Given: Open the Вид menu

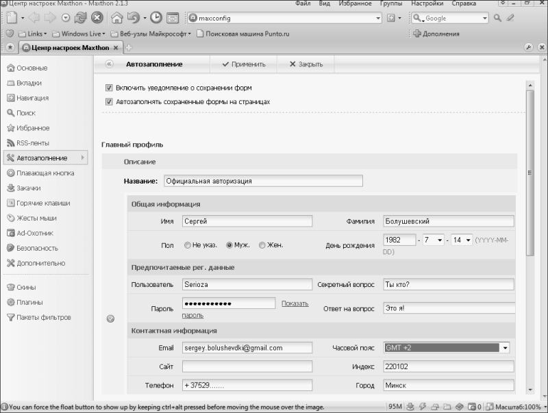Looking at the screenshot, I should point(324,3).
